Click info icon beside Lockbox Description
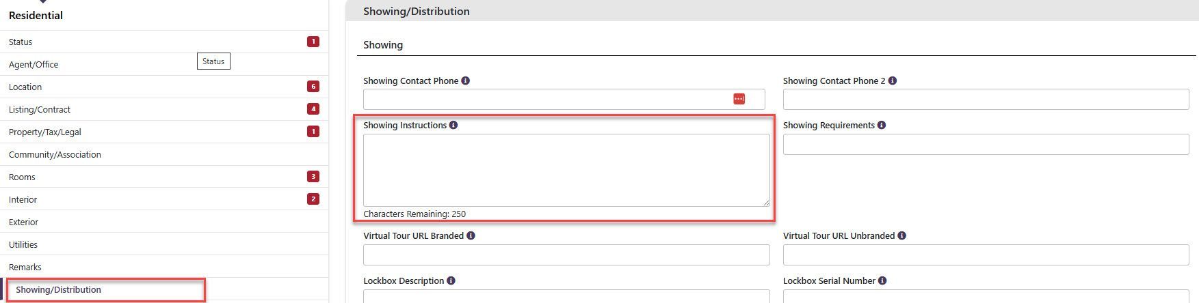The width and height of the screenshot is (1199, 303). pyautogui.click(x=451, y=280)
